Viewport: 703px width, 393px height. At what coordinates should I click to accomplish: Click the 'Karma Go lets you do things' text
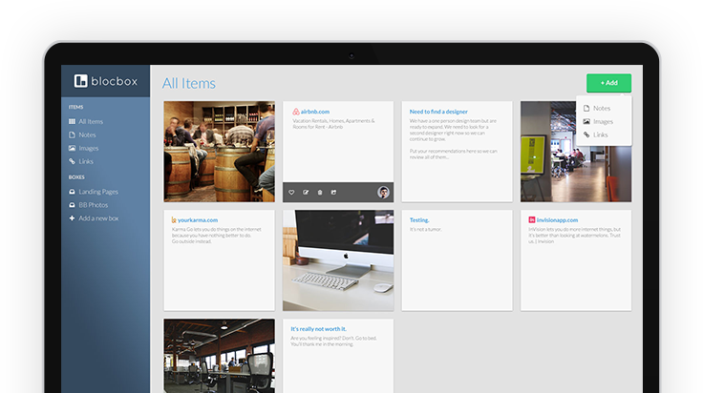click(216, 235)
